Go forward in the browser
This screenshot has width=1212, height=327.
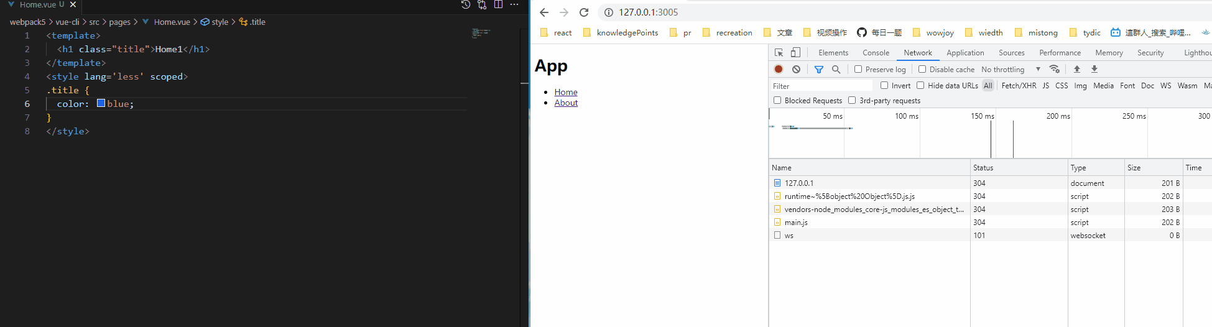tap(564, 12)
